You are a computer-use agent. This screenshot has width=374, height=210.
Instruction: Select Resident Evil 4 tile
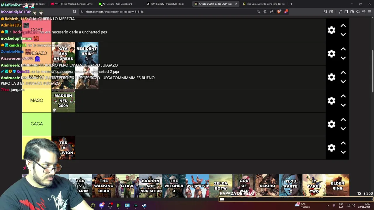[87, 54]
